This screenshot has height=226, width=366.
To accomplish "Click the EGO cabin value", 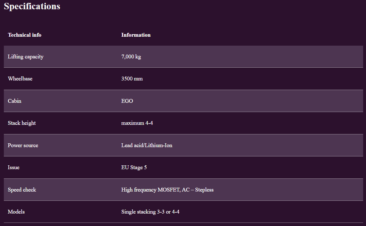I will tap(127, 101).
